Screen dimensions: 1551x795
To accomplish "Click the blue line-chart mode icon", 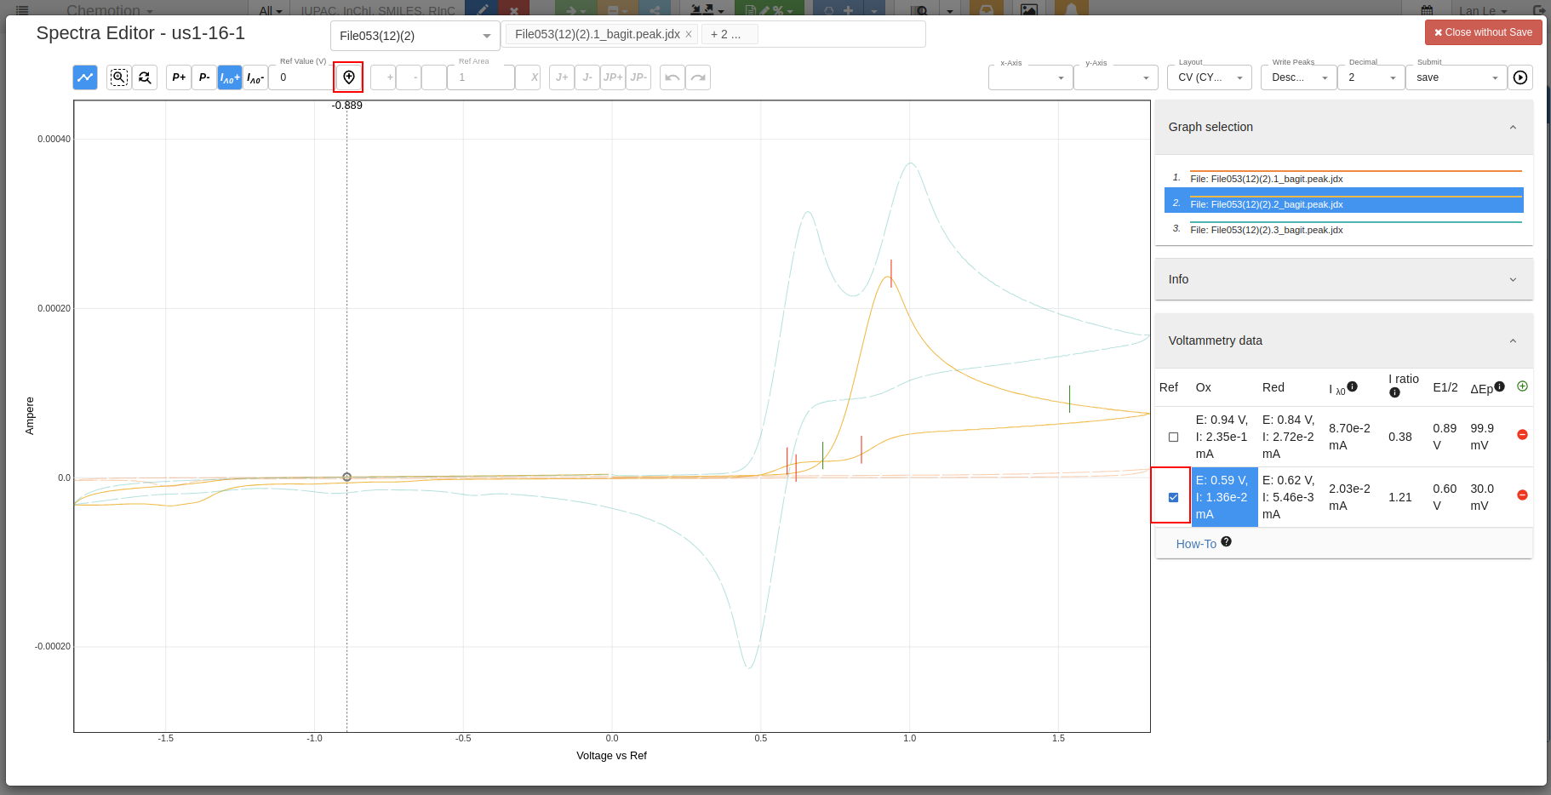I will (x=84, y=77).
